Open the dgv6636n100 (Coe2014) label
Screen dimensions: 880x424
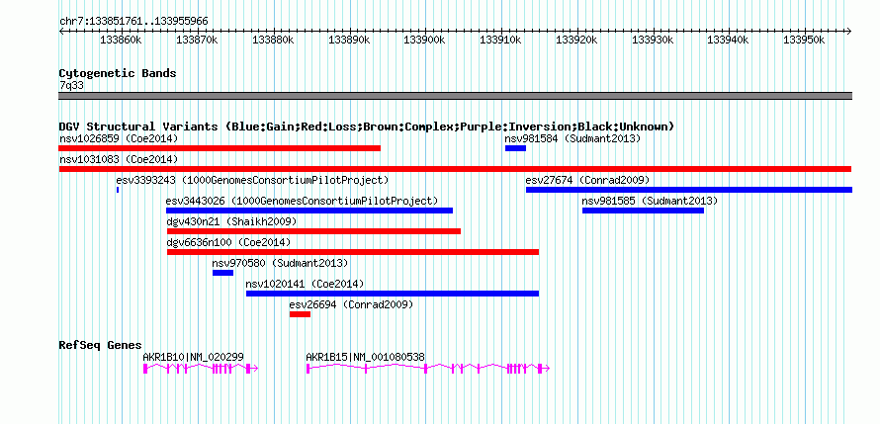(x=228, y=242)
